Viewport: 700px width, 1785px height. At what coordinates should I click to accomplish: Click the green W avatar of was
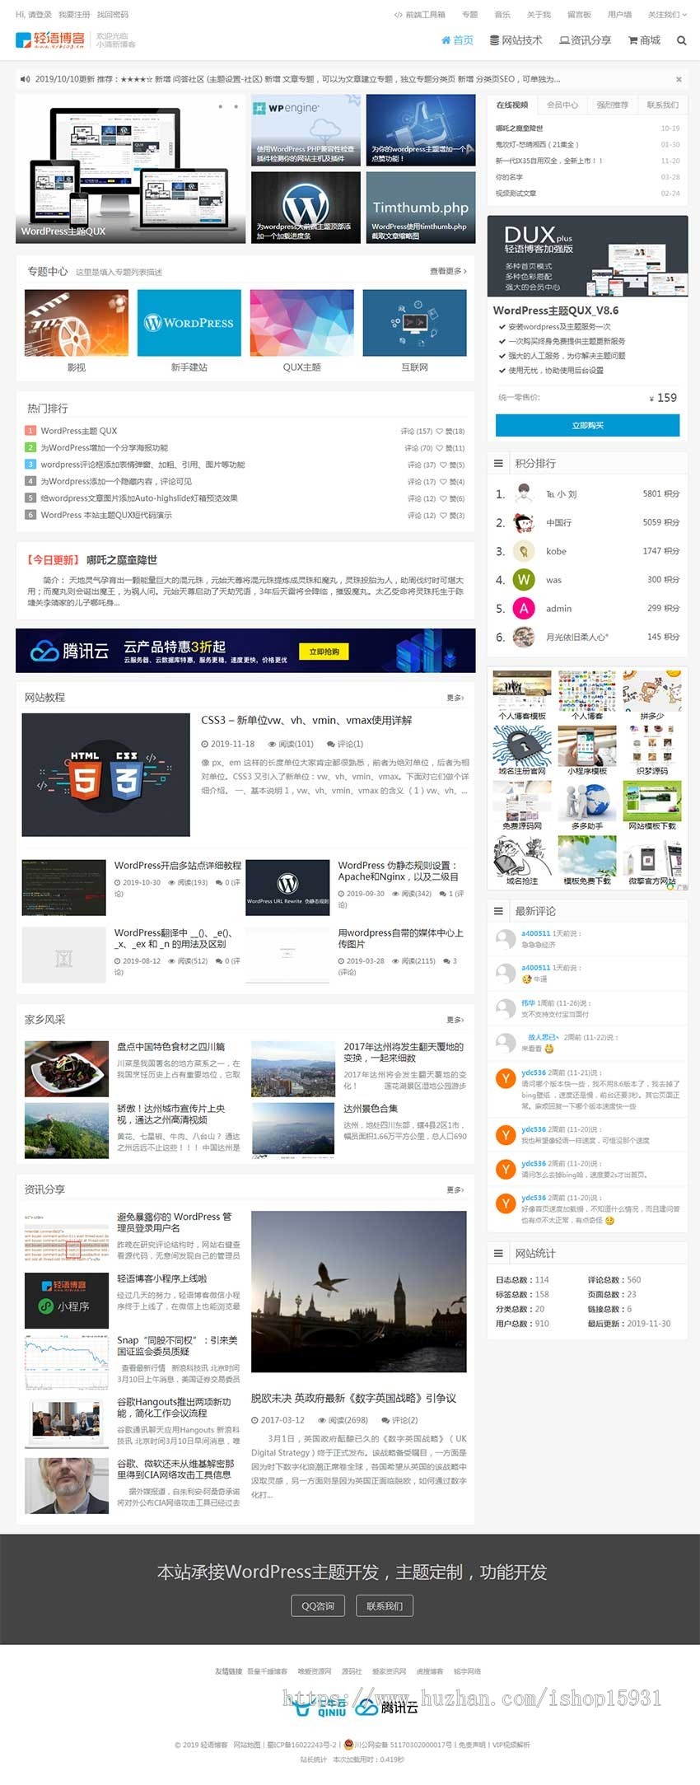[x=523, y=580]
